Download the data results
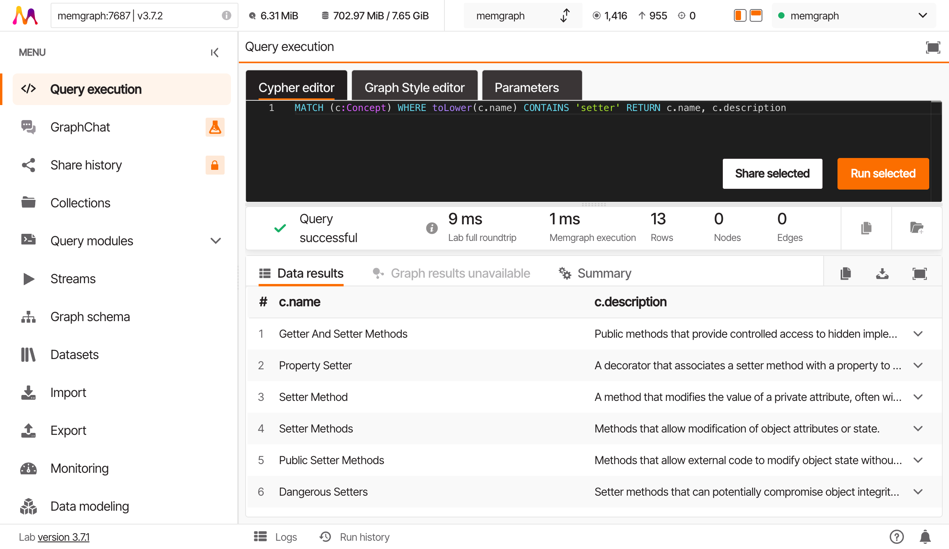949x549 pixels. coord(882,273)
